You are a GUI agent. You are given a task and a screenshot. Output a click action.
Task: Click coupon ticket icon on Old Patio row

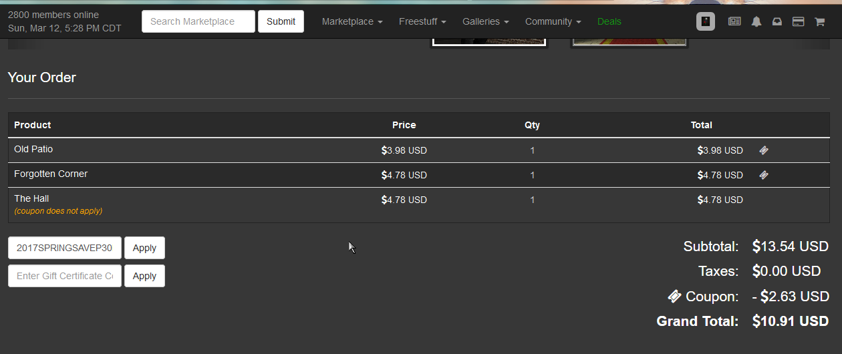click(x=764, y=150)
